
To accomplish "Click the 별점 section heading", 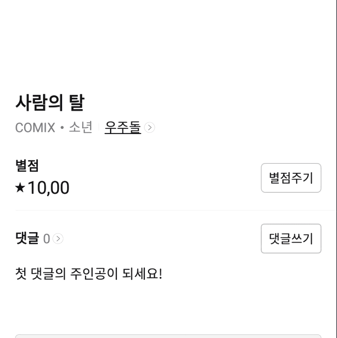I will click(x=27, y=166).
